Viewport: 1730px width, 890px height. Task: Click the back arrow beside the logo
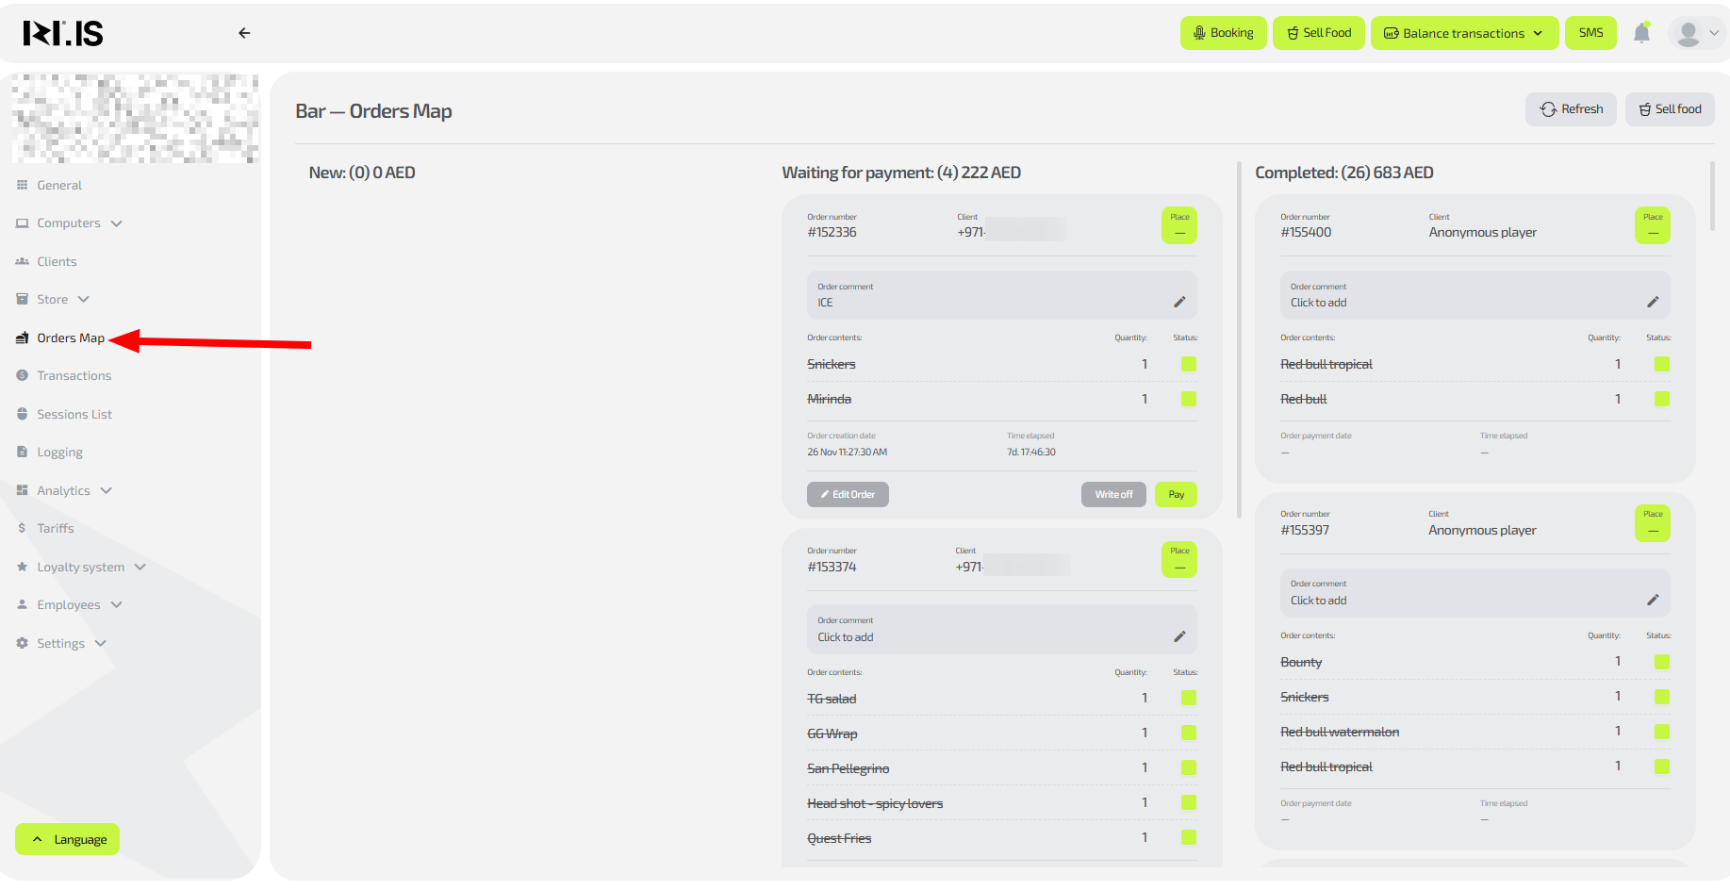[244, 33]
